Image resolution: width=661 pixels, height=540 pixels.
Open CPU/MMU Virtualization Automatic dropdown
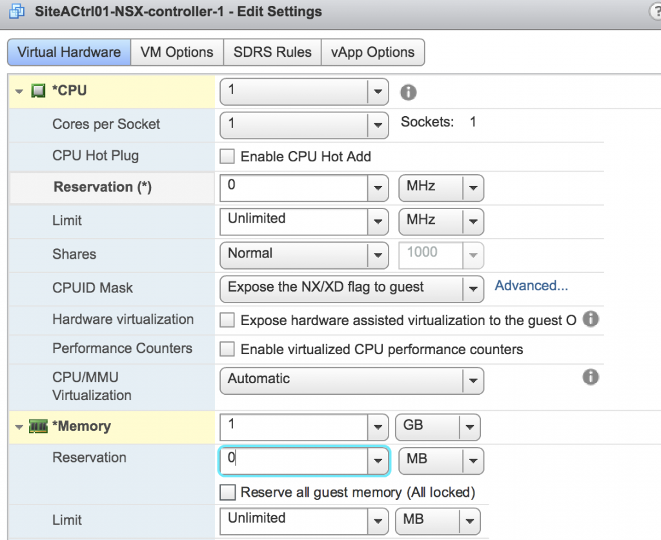[x=352, y=381]
